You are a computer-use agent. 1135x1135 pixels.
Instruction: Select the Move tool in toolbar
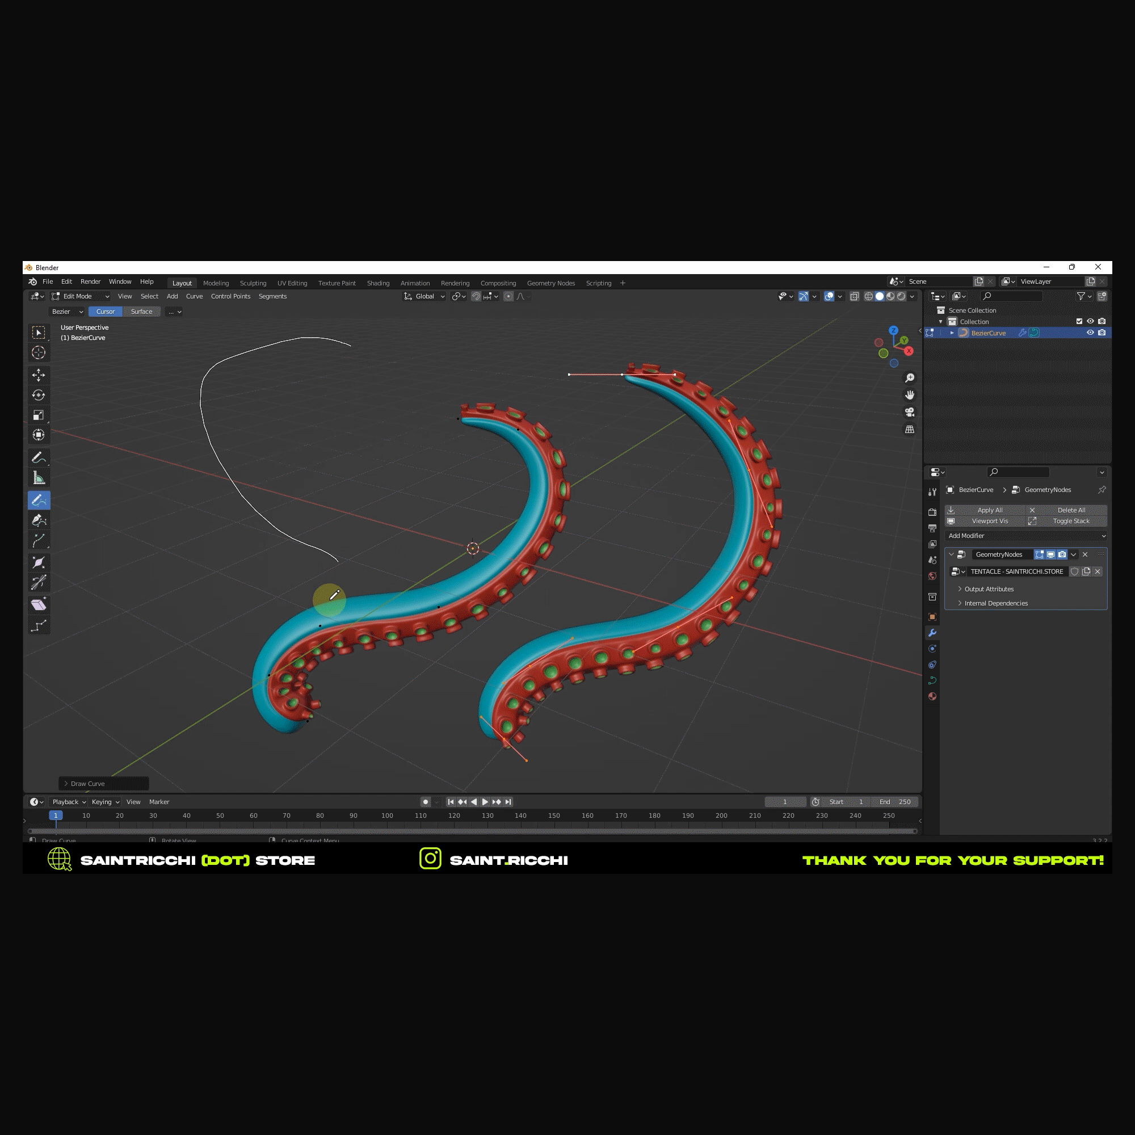(x=39, y=375)
